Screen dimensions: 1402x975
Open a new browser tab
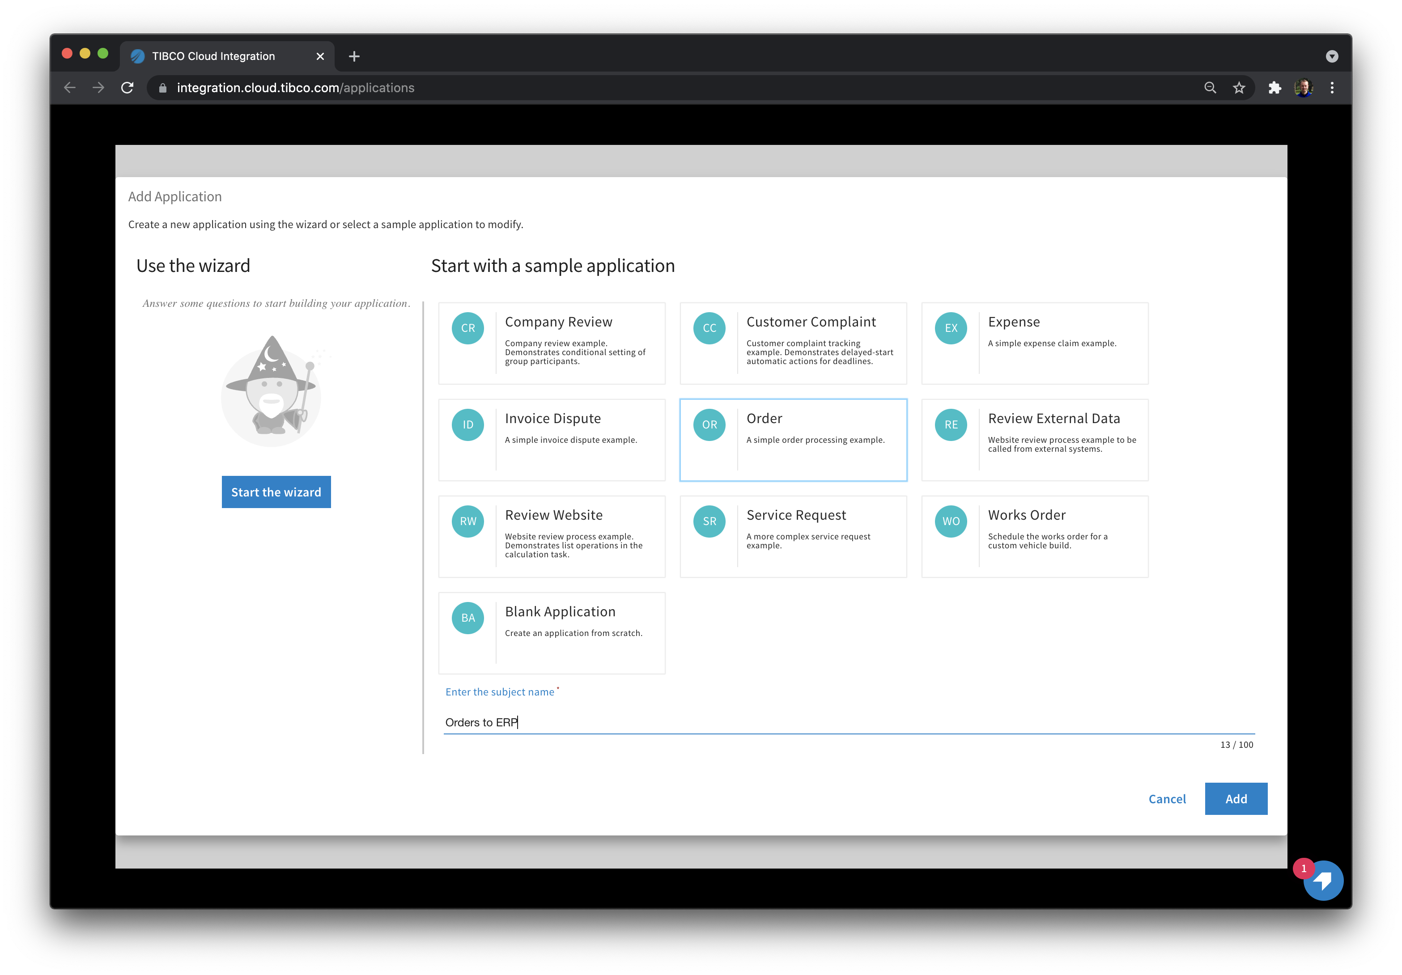[x=354, y=55]
